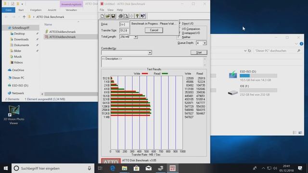This screenshot has height=173, width=308.
Task: Expand the ribbon chevron in Dieser PC window
Action: [296, 44]
